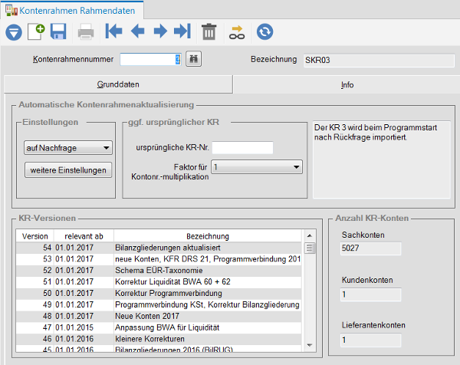Select the row 'Schema EÜR-Taxonomie'
The height and width of the screenshot is (365, 460).
click(159, 270)
